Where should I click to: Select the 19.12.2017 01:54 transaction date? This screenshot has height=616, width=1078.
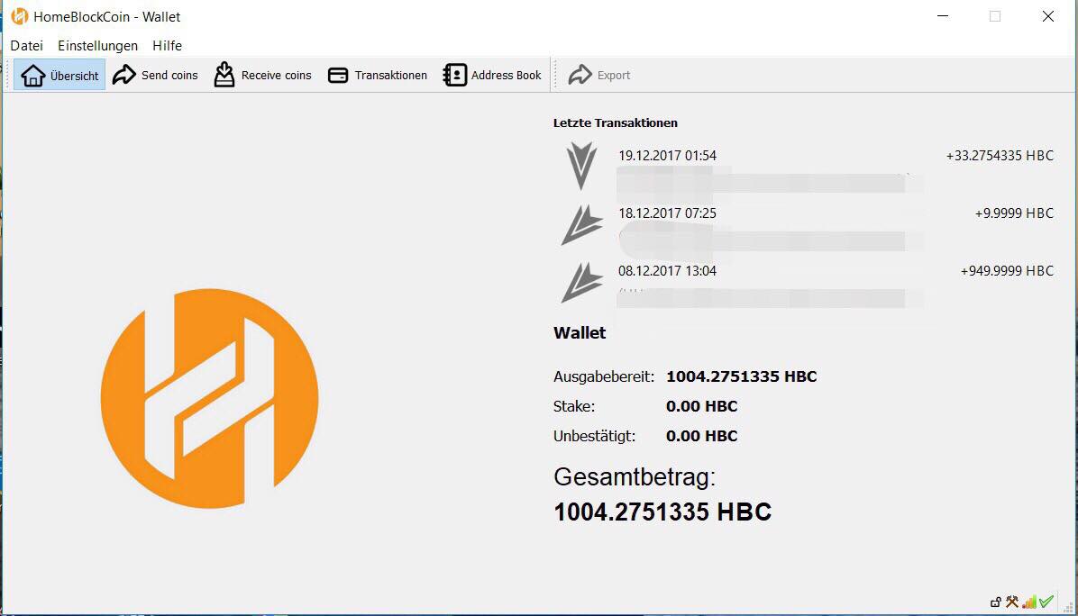coord(667,156)
